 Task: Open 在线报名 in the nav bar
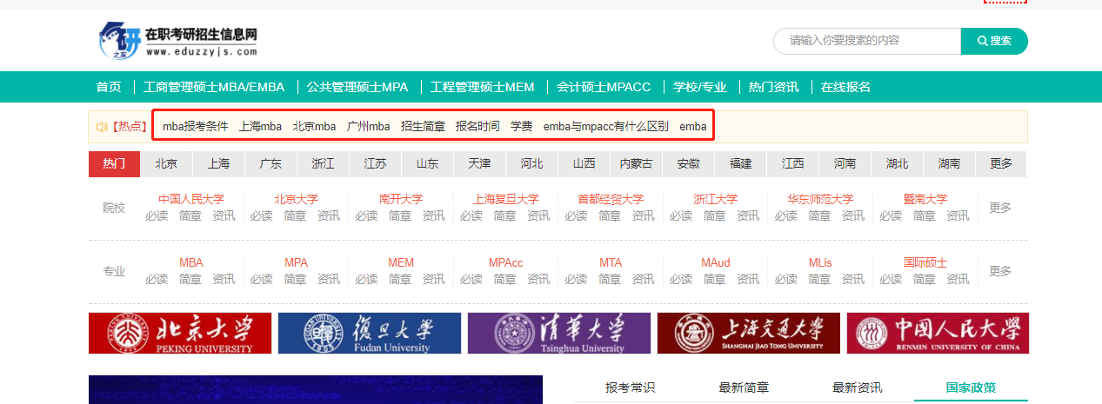click(x=845, y=87)
